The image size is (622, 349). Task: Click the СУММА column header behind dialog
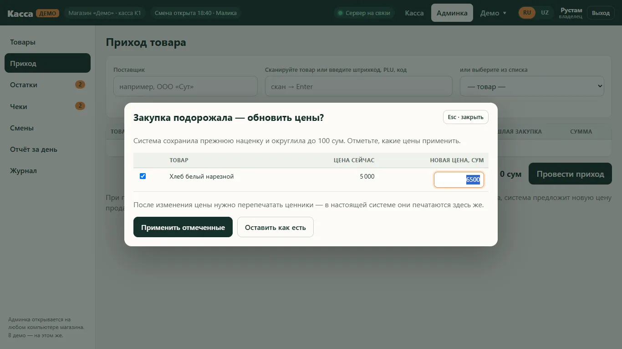pos(581,131)
